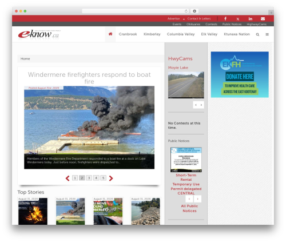The width and height of the screenshot is (286, 242).
Task: Click the email envelope icon
Action: coord(263,18)
